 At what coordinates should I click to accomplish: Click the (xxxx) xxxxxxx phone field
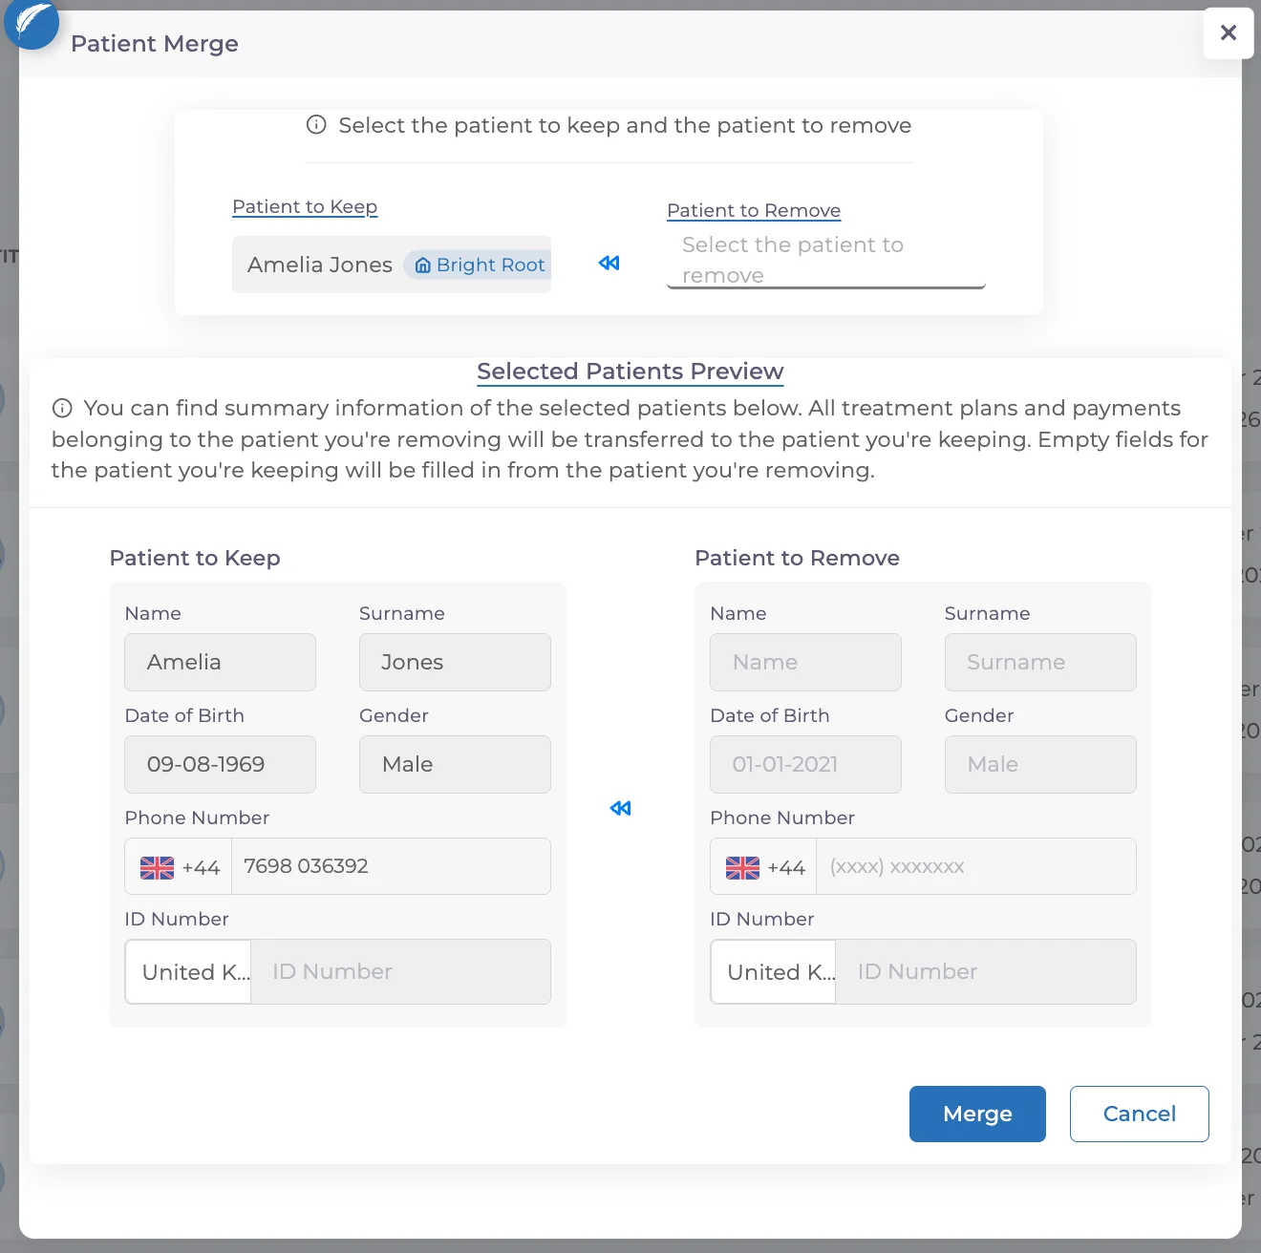(976, 866)
